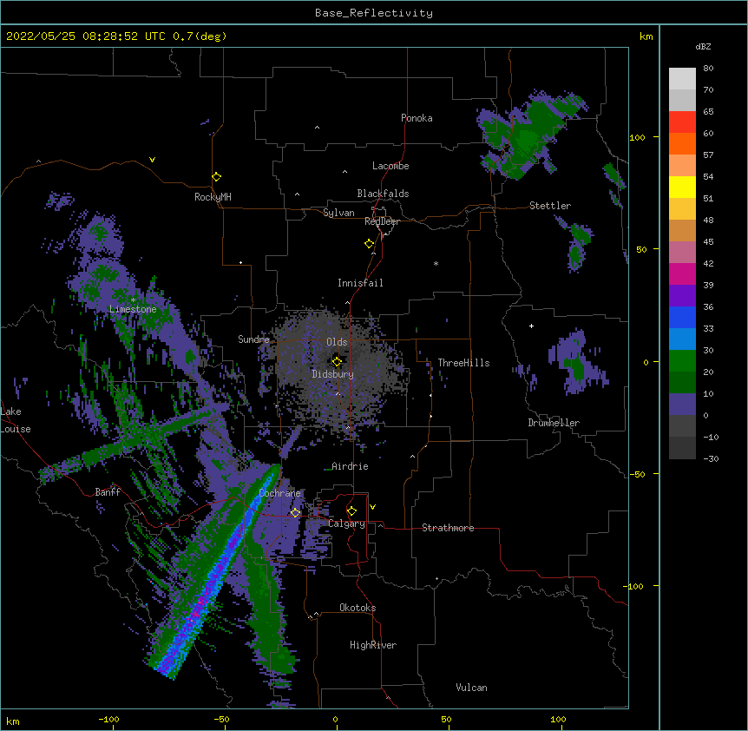Screen dimensions: 748x731
Task: Click the Sundre town label
Action: (x=253, y=339)
